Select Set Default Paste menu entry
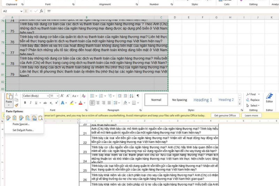Screen dimensions: 279x186 [x=23, y=130]
